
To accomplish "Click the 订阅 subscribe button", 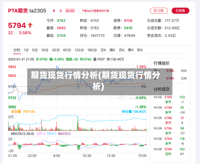I will [159, 11].
